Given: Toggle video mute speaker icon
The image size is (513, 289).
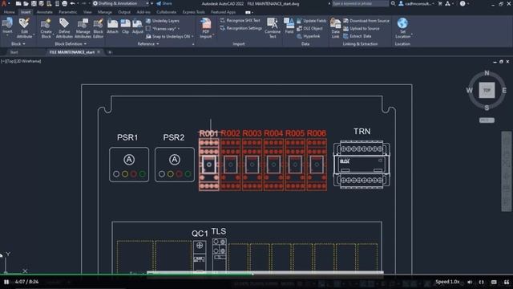Looking at the screenshot, I should click(470, 282).
